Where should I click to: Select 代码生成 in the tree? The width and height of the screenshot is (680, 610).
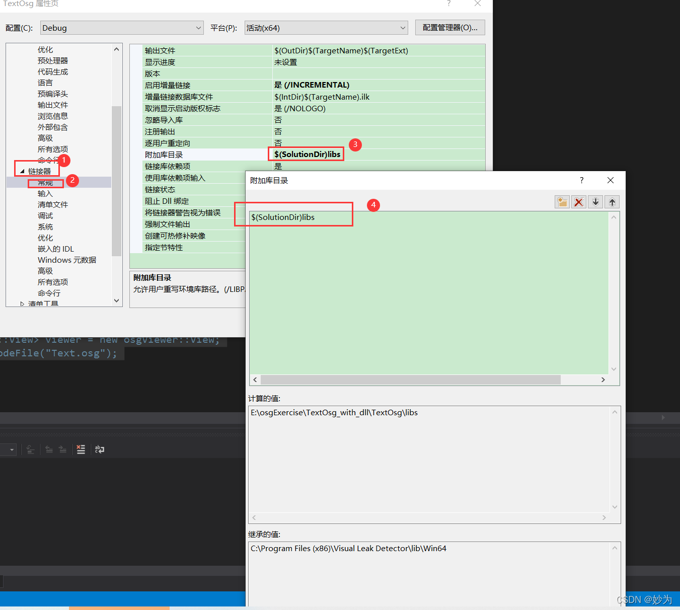[53, 72]
